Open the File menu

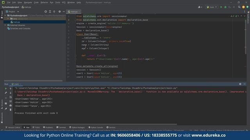(x=9, y=2)
